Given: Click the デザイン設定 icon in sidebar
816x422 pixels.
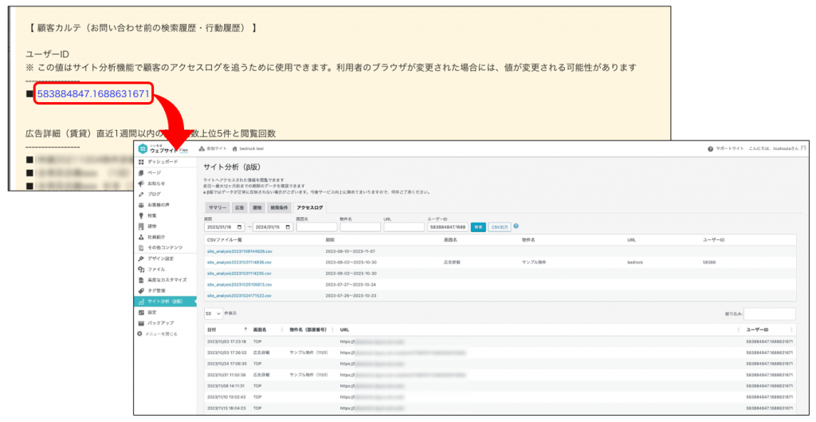Looking at the screenshot, I should (x=141, y=258).
